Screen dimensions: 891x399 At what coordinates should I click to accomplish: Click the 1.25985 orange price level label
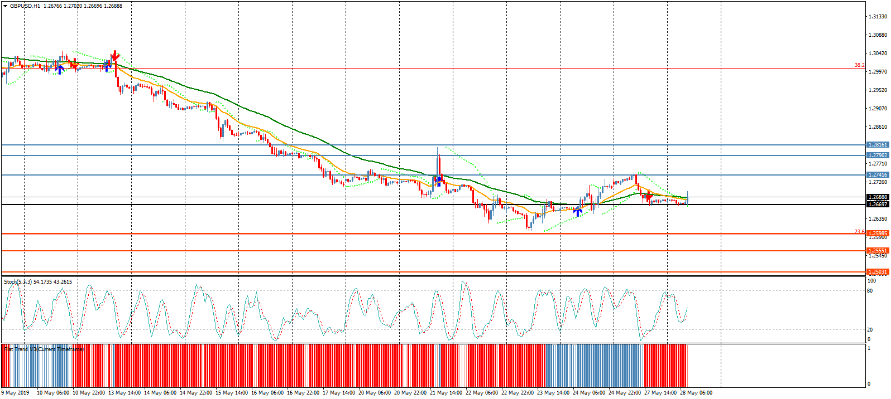coord(878,234)
